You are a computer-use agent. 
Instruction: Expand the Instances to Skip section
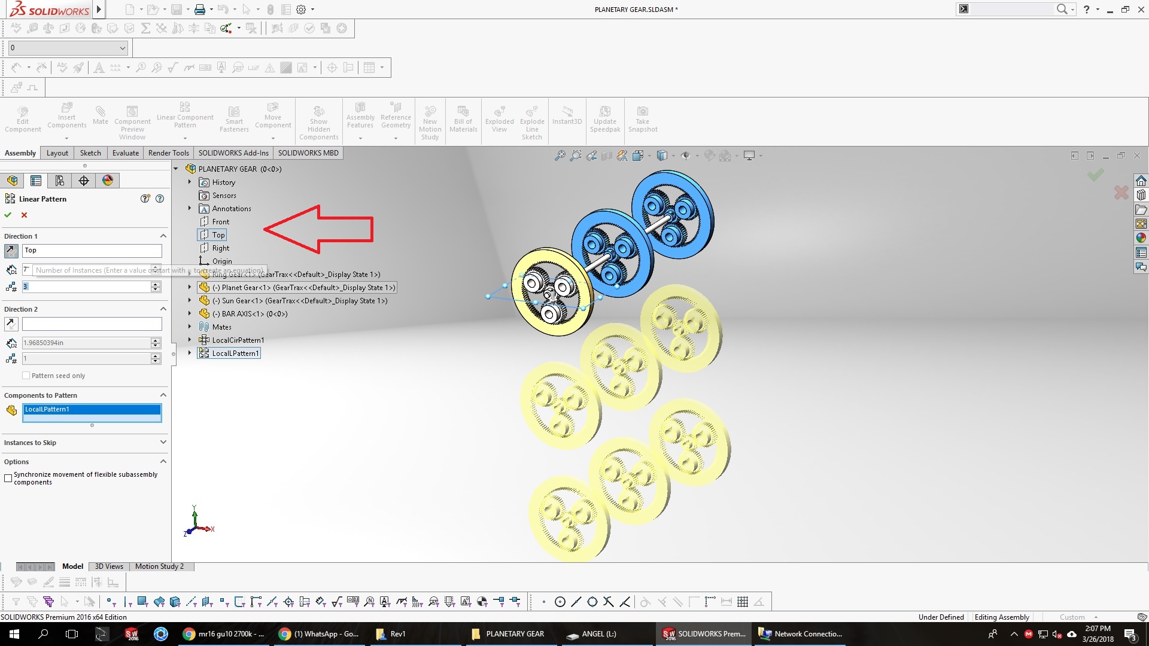pyautogui.click(x=163, y=443)
